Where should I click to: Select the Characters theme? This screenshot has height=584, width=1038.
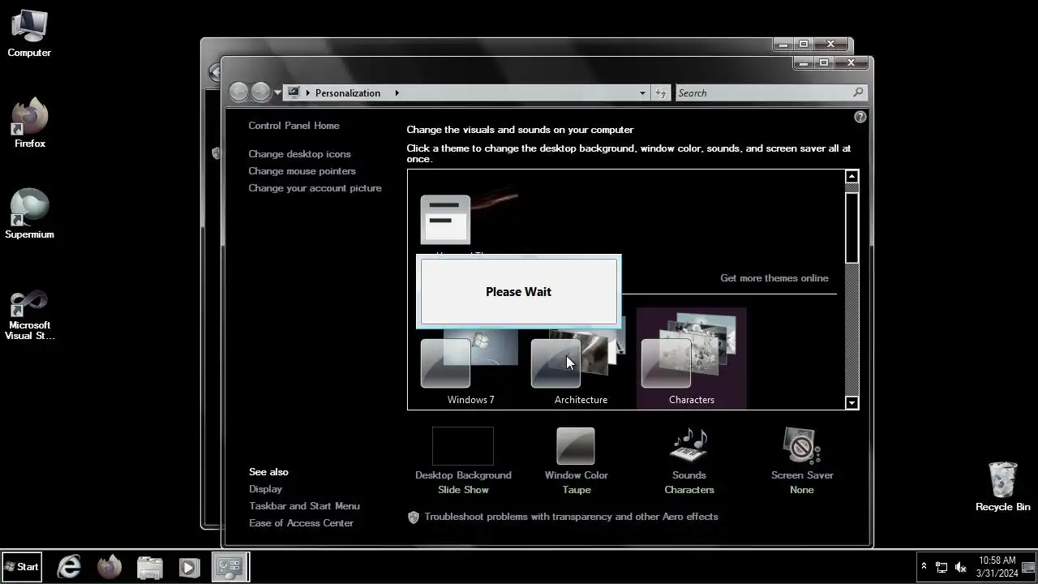tap(691, 358)
